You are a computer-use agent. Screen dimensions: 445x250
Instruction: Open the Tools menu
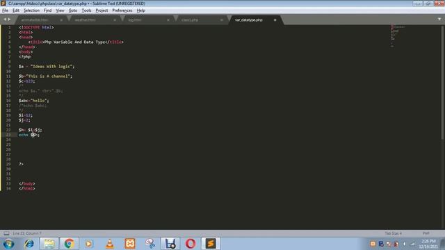tap(86, 10)
